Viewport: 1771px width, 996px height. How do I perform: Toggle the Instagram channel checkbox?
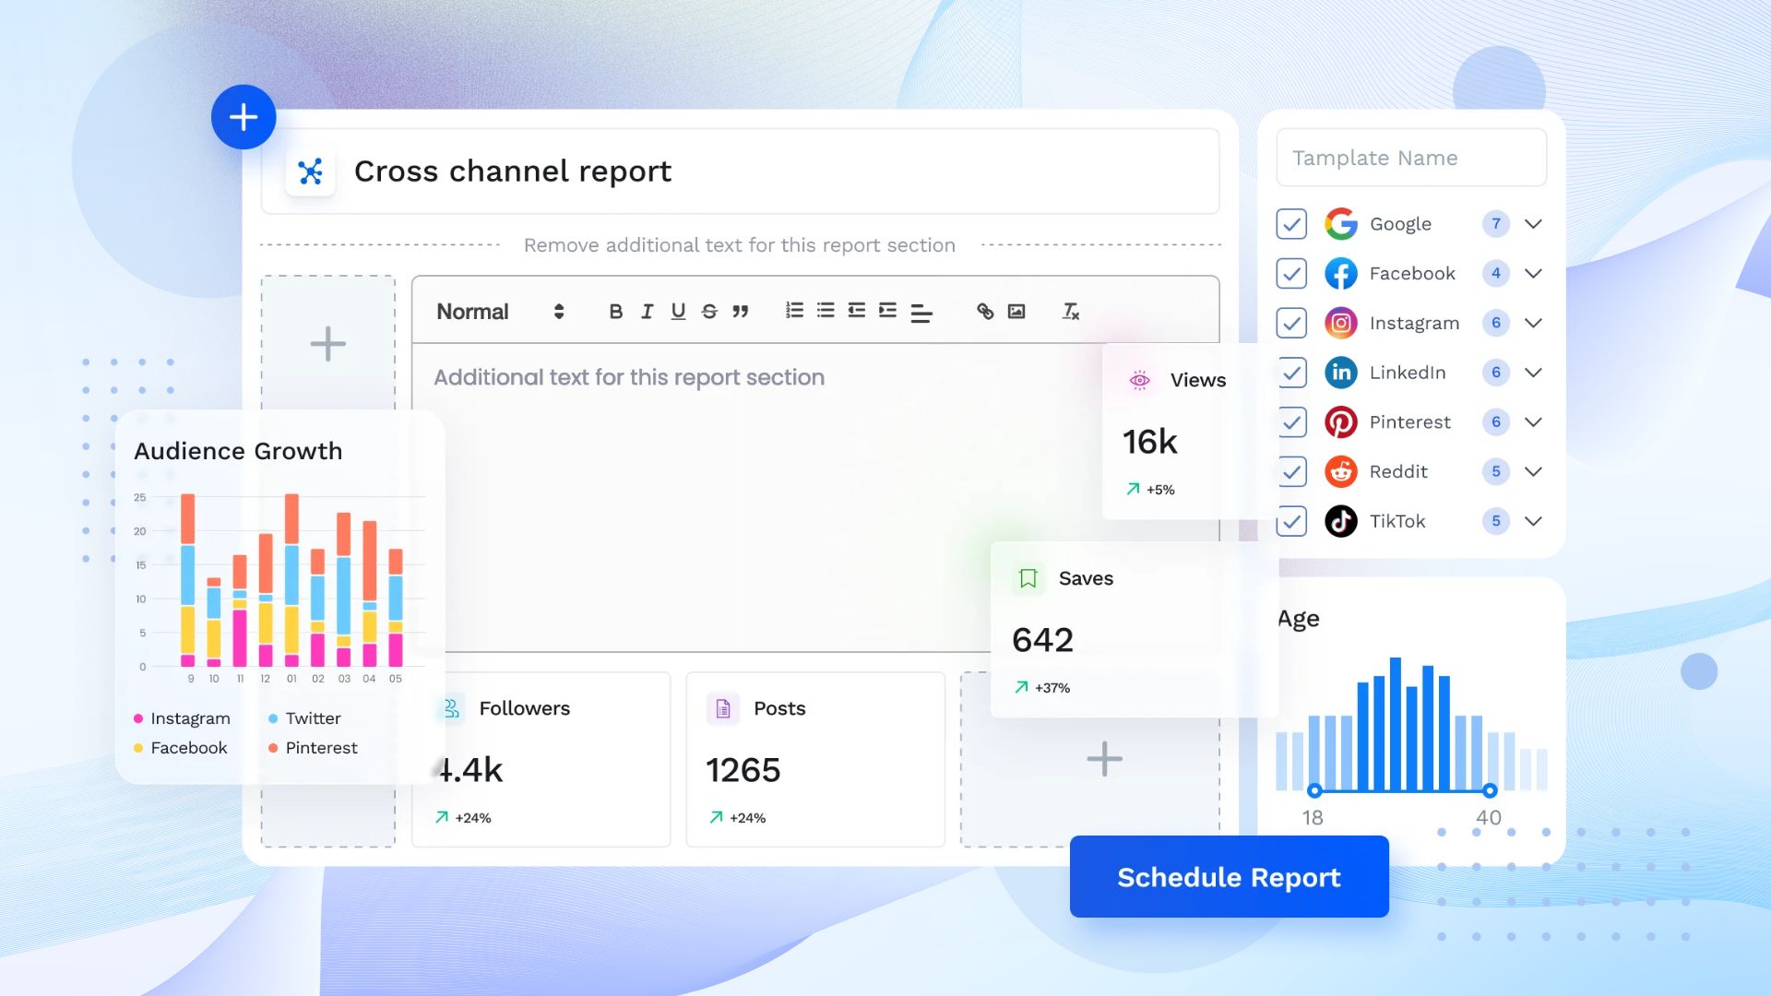pyautogui.click(x=1291, y=323)
